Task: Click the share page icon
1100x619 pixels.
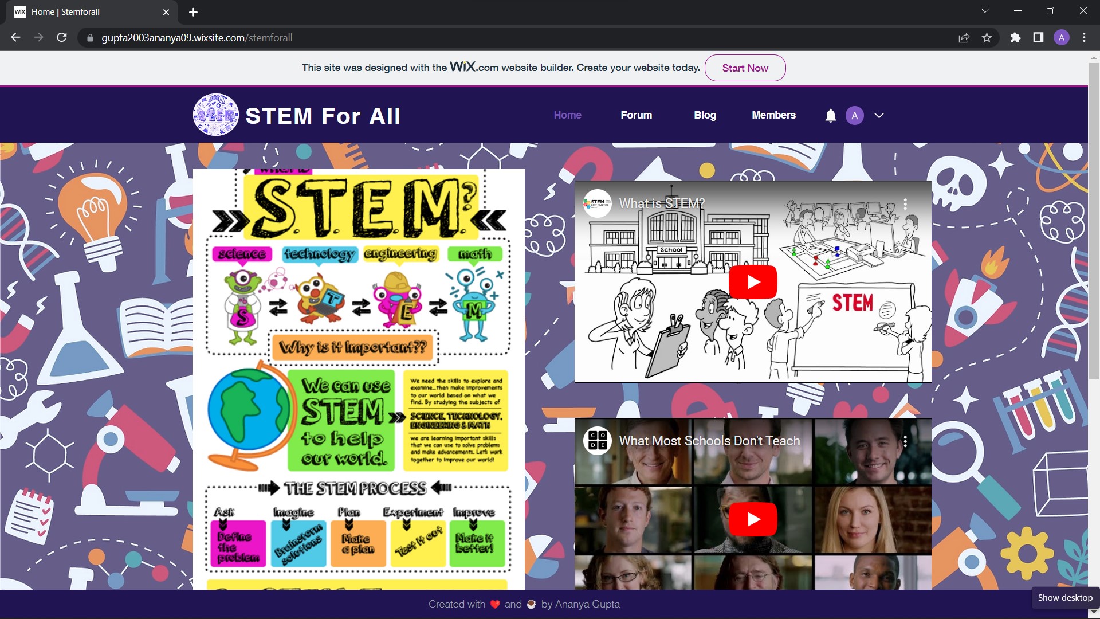Action: click(964, 38)
